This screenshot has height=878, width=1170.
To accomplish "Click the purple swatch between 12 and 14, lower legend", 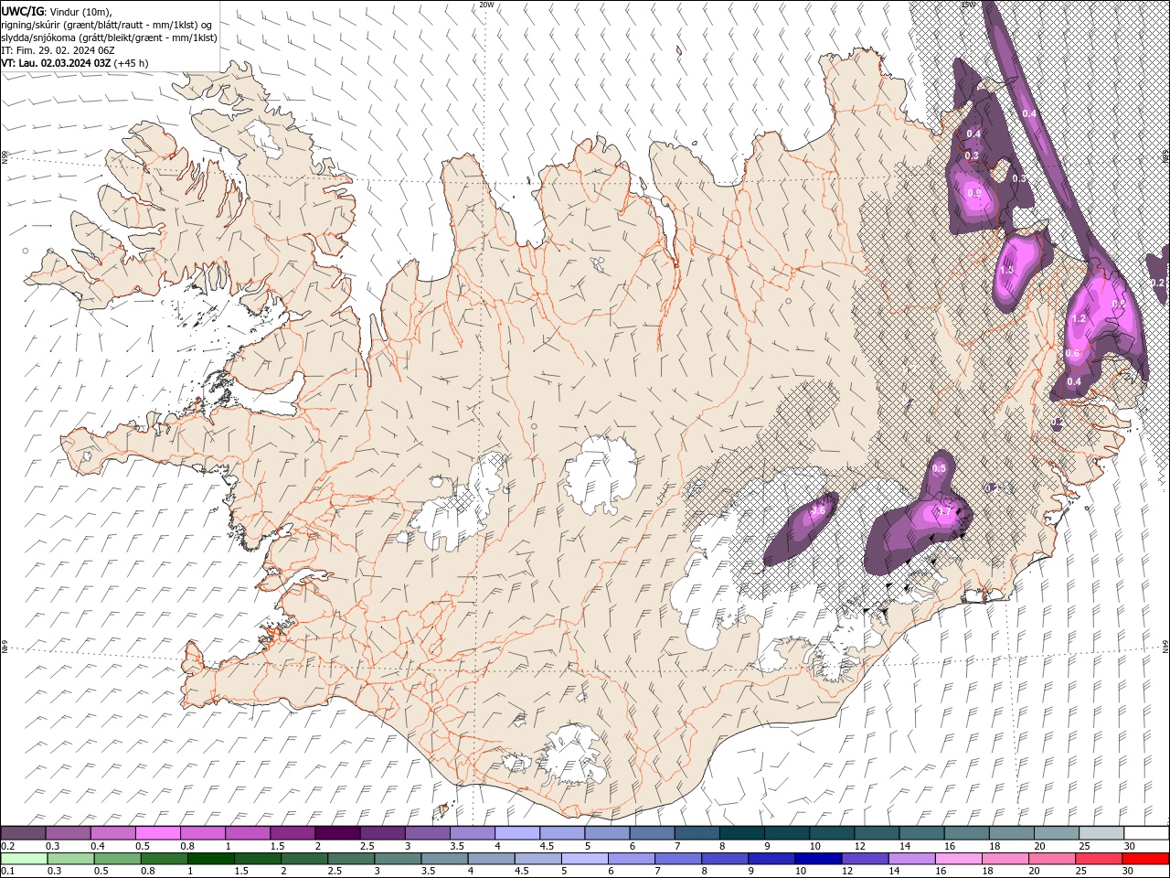I will point(864,859).
